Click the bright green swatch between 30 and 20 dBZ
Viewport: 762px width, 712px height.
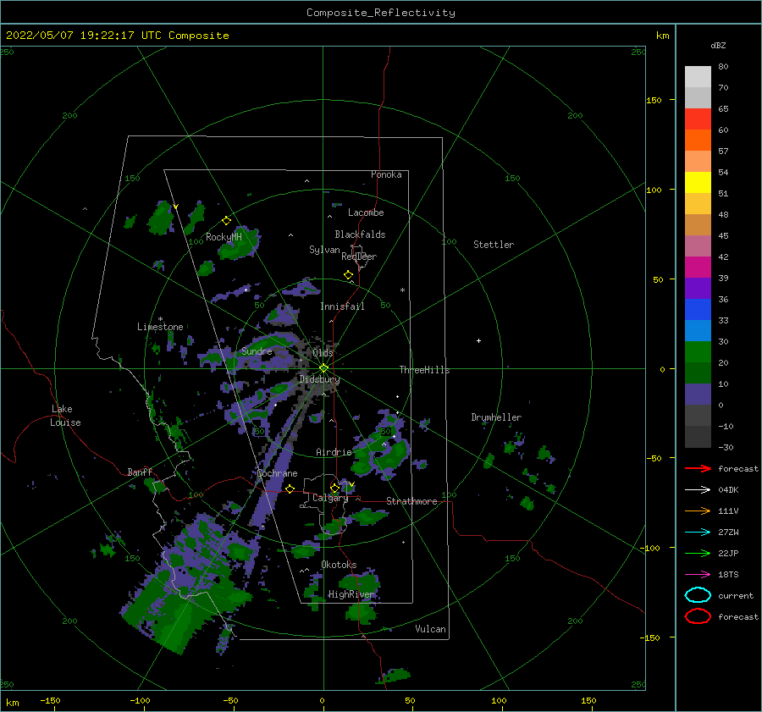(698, 352)
